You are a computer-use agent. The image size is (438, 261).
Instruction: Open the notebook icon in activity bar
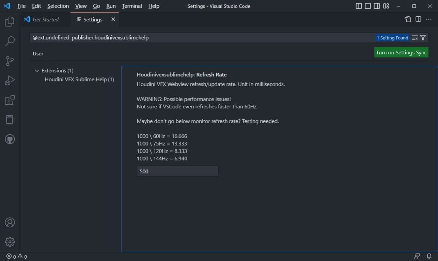point(10,120)
